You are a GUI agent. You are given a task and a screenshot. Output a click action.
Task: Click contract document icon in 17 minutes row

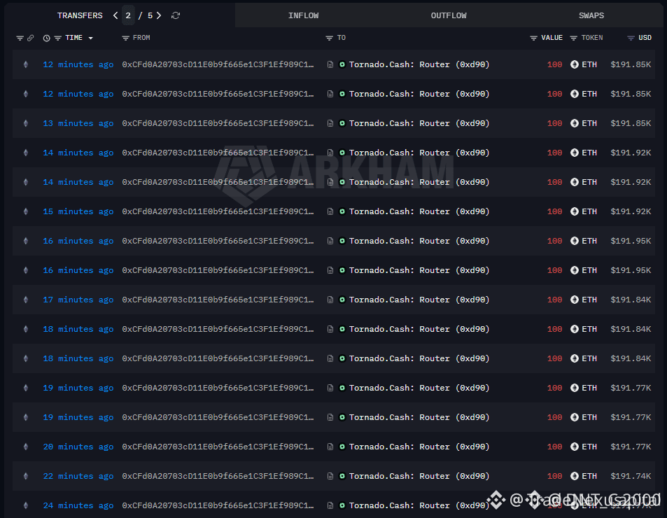tap(330, 300)
